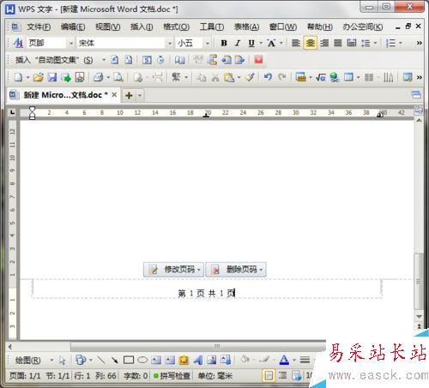Screen dimensions: 429x388
Task: Select the rectangle drawing tool
Action: click(x=129, y=361)
